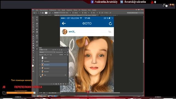Click the delete layer trash icon
This screenshot has width=176, height=99.
coord(65,84)
